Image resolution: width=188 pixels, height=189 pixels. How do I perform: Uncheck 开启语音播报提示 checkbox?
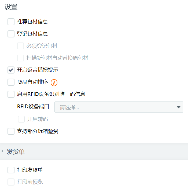click(11, 70)
